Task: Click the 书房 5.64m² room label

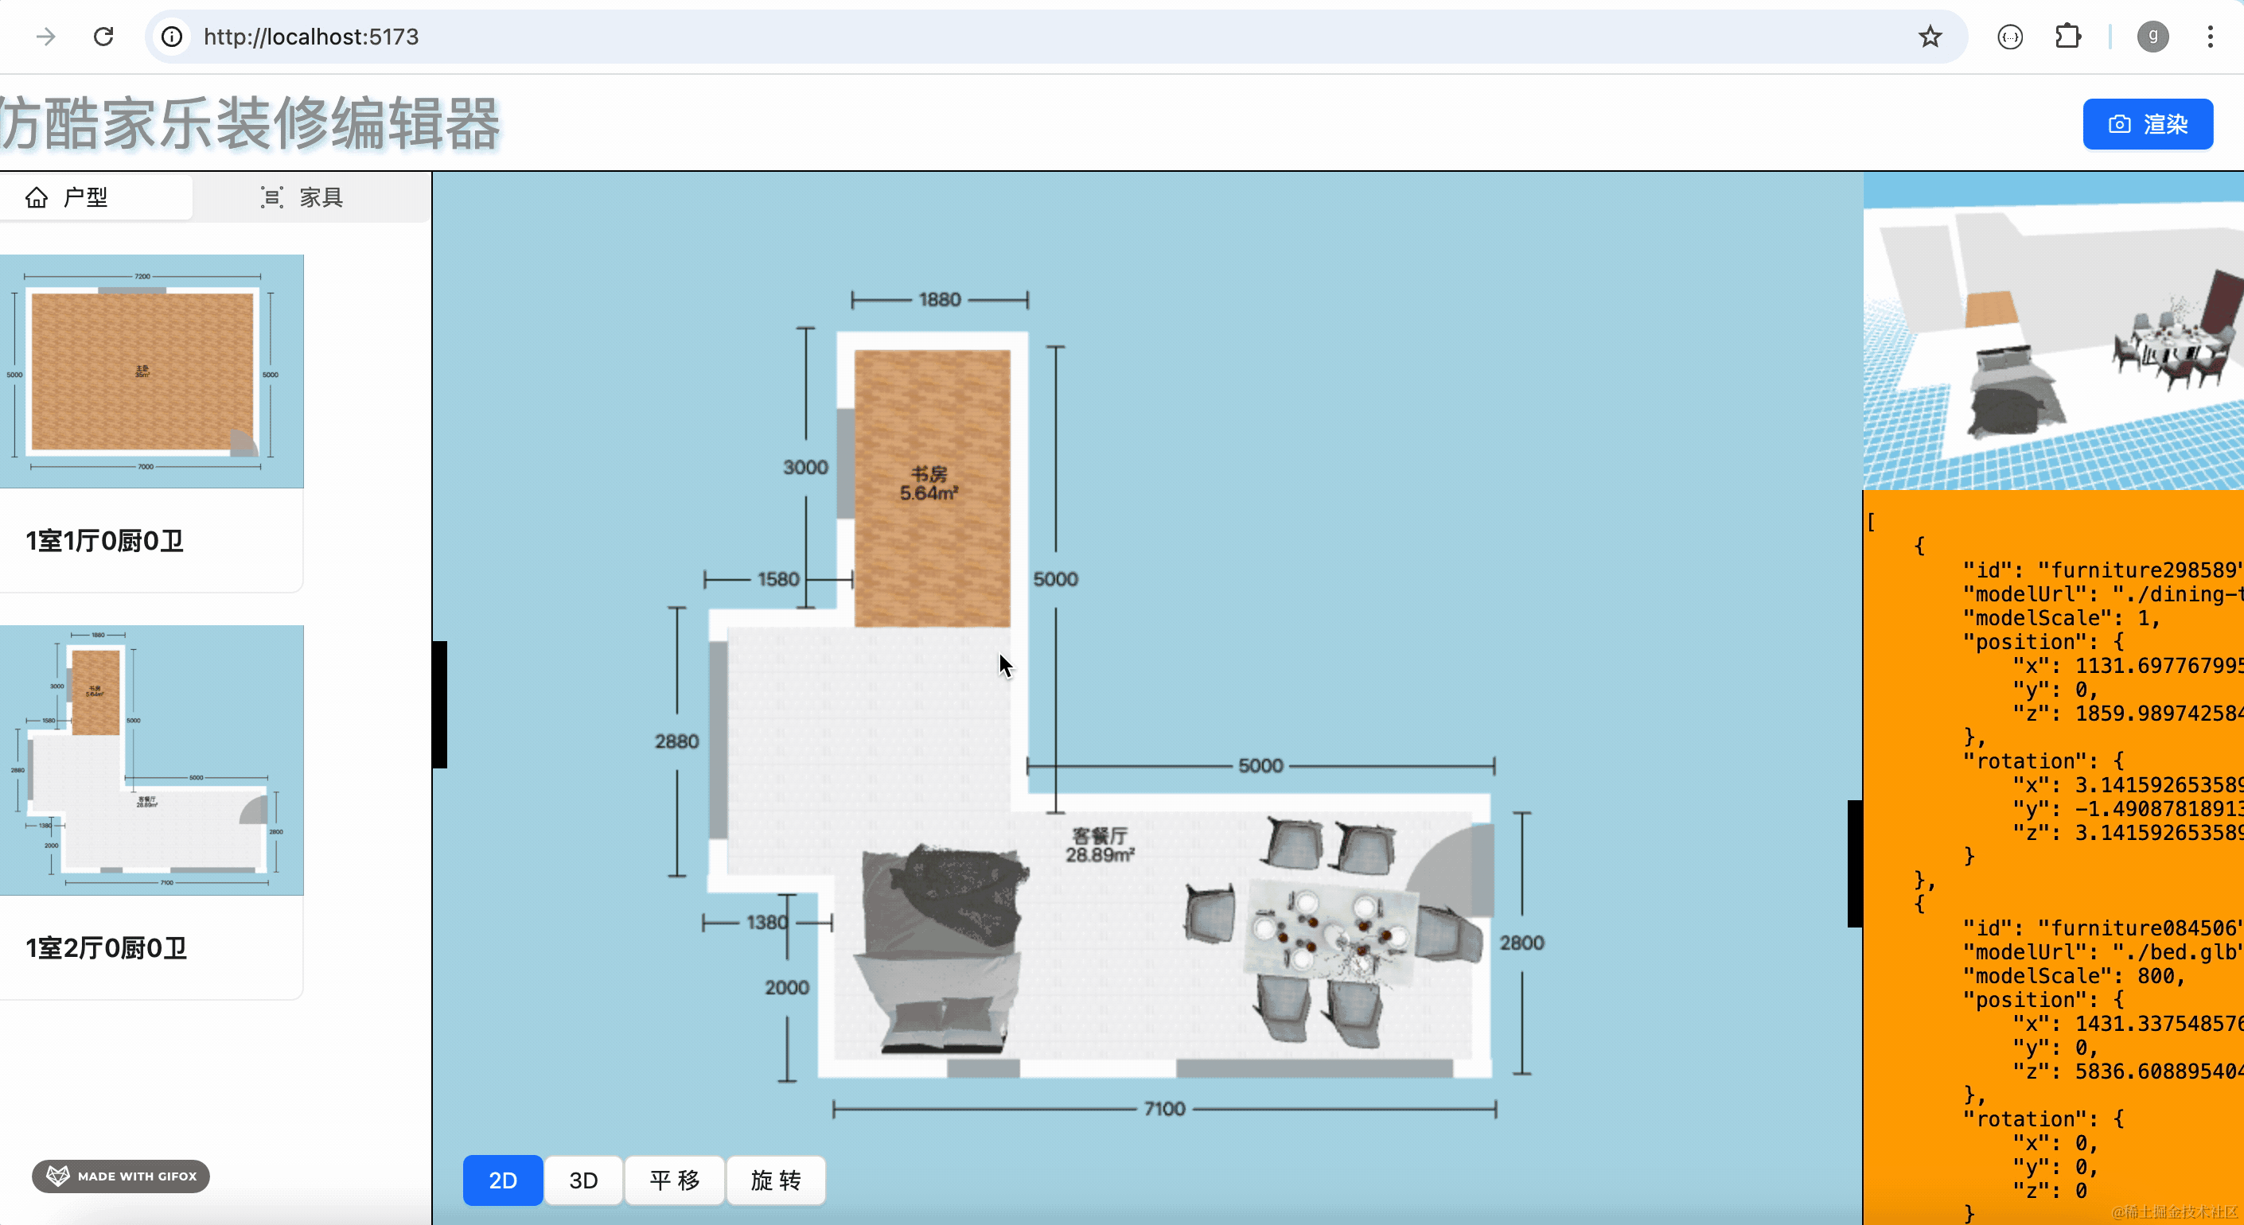Action: coord(929,483)
